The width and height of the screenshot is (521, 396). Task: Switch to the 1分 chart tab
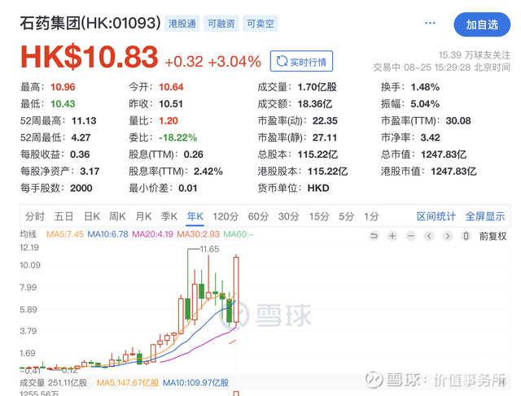tap(371, 216)
